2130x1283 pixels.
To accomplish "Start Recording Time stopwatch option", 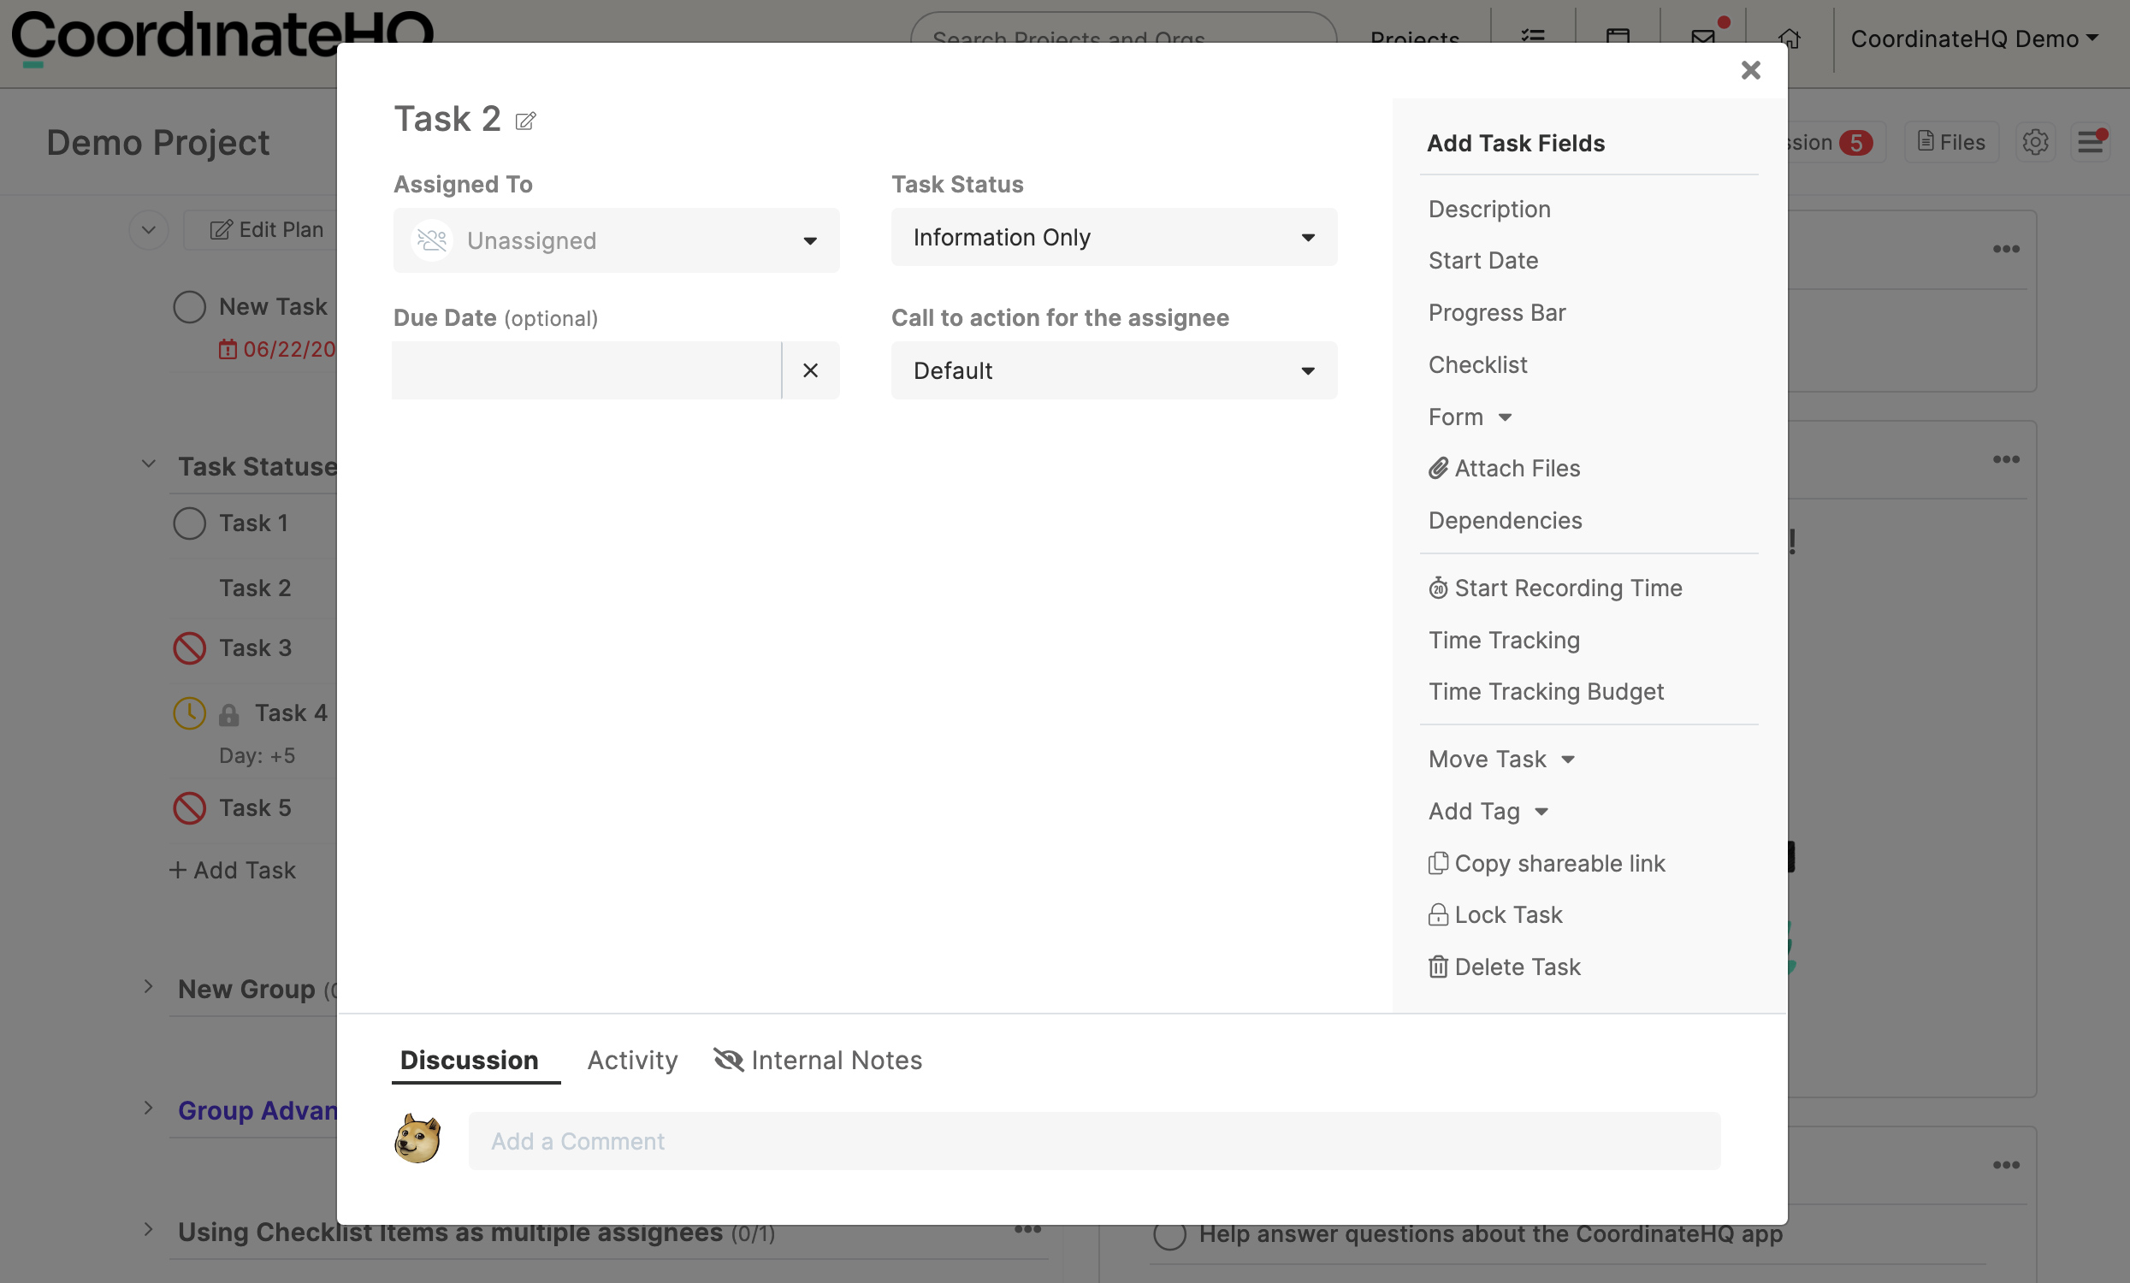I will [x=1555, y=588].
